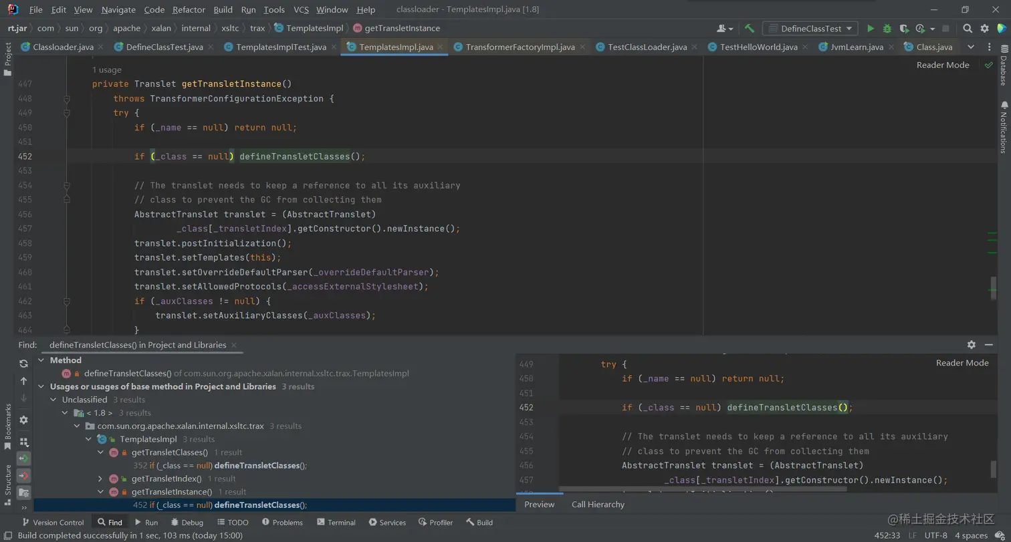Open the Profiler tool window

click(x=435, y=523)
